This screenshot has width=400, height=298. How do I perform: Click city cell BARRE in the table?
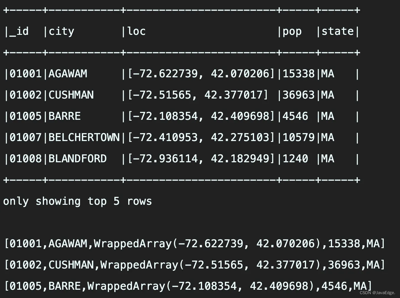[64, 116]
